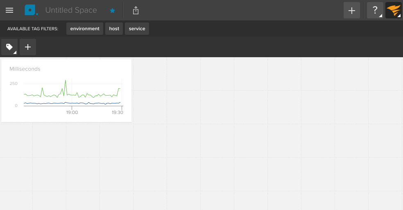Rename the Untitled Space title
403x210 pixels.
(x=71, y=10)
